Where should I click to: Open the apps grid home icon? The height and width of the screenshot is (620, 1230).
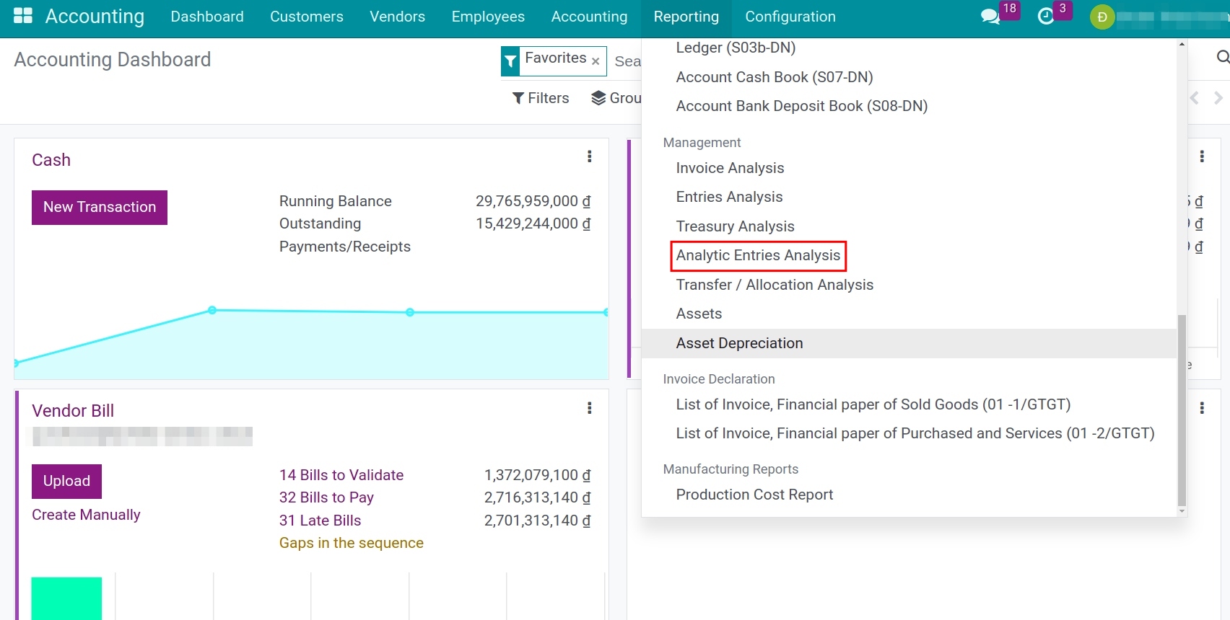coord(23,16)
